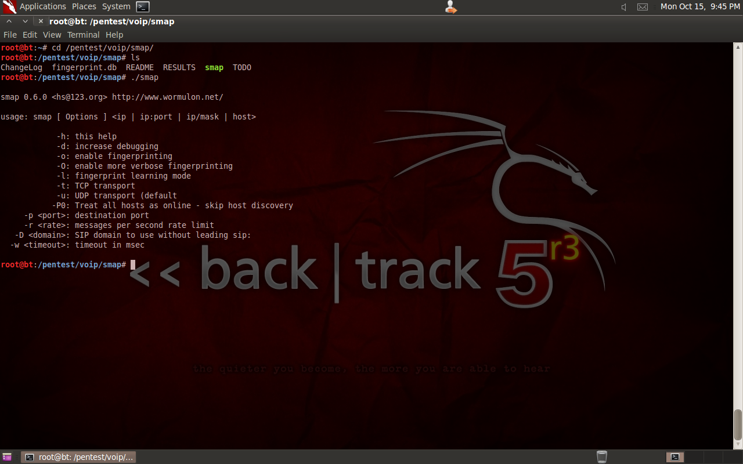Select the root@bt taskbar window button
Image resolution: width=743 pixels, height=464 pixels.
click(x=79, y=457)
